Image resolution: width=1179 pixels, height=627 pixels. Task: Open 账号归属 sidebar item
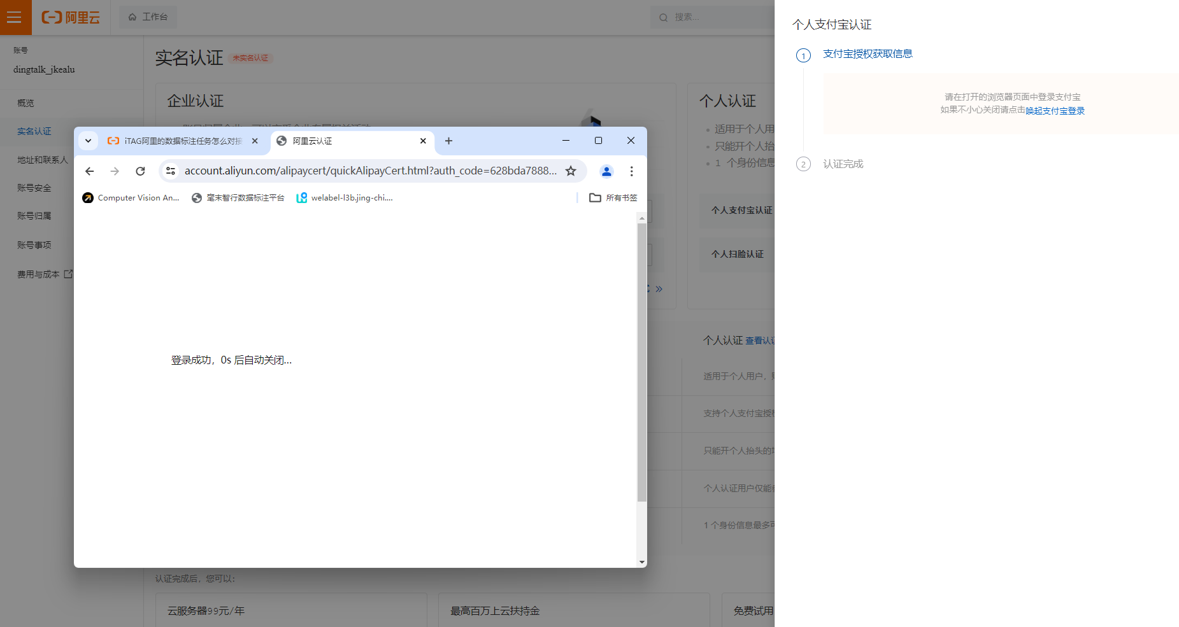tap(34, 216)
